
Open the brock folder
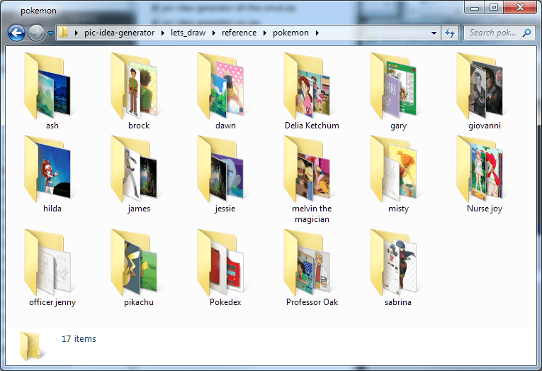coord(139,87)
